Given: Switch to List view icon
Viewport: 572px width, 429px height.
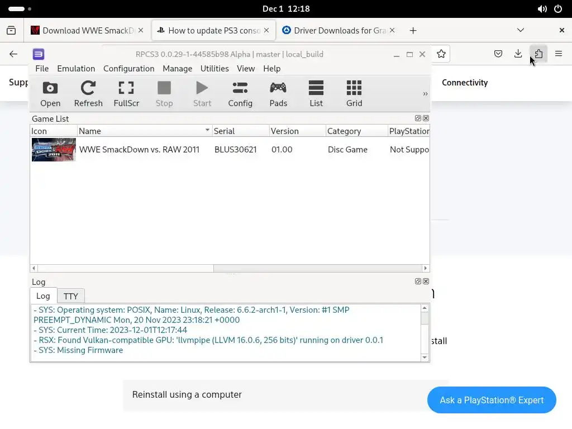Looking at the screenshot, I should (316, 94).
